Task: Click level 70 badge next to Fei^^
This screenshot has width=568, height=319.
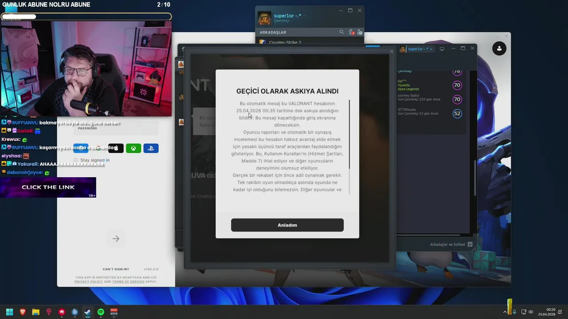Action: tap(457, 85)
